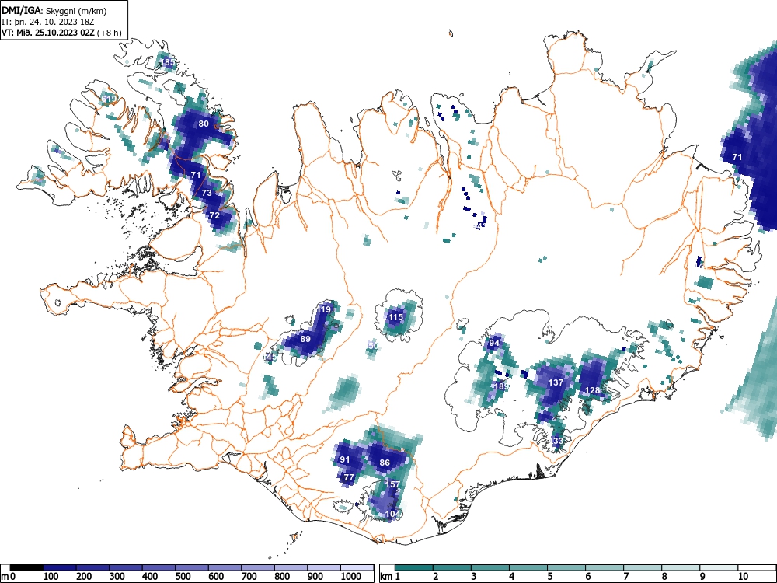The height and width of the screenshot is (583, 777).
Task: Click the 71 value just above the 73 label
Action: tap(195, 175)
